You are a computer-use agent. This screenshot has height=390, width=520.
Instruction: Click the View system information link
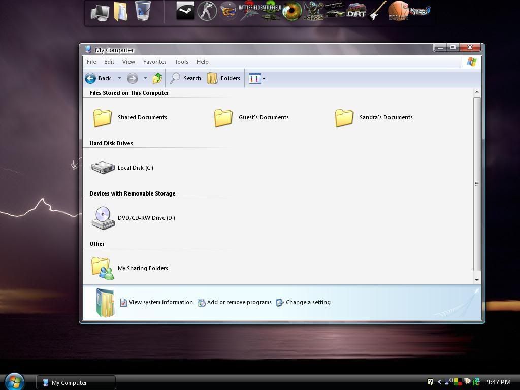coord(160,302)
